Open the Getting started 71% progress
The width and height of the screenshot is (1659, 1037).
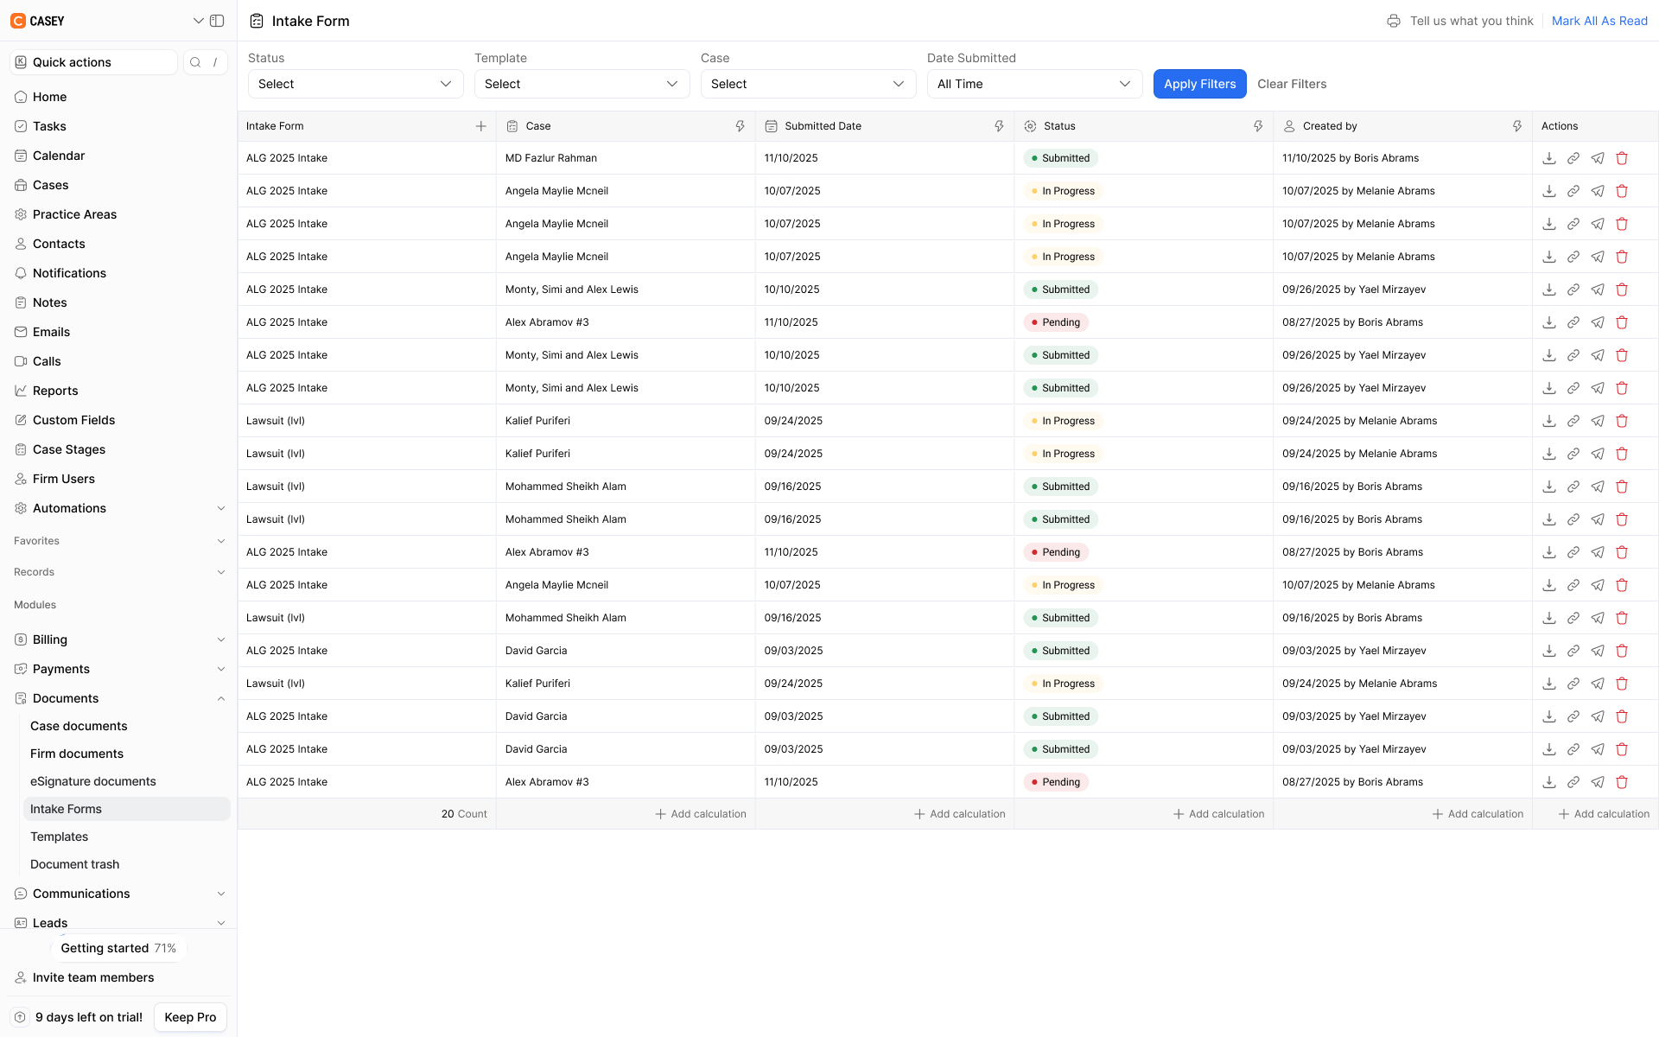(118, 948)
